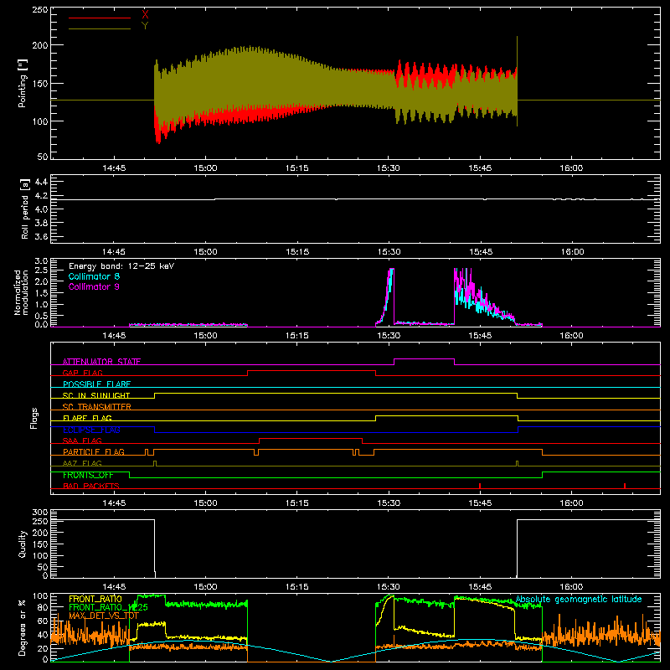The image size is (670, 670).
Task: Click the BAD_PACKETS marker at 15:45
Action: [480, 486]
